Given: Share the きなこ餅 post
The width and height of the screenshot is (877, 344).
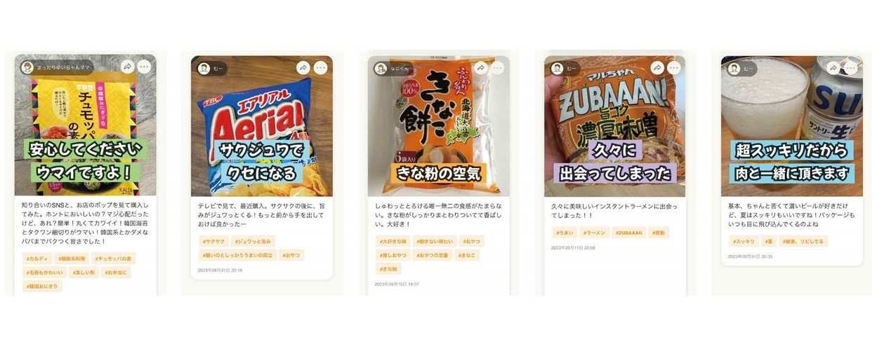Looking at the screenshot, I should click(480, 68).
